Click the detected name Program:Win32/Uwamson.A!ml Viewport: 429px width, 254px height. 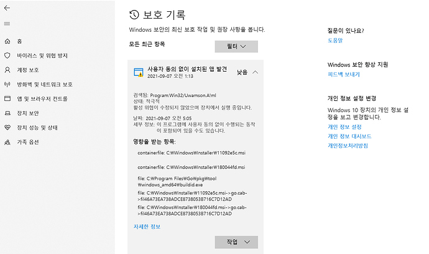click(183, 95)
